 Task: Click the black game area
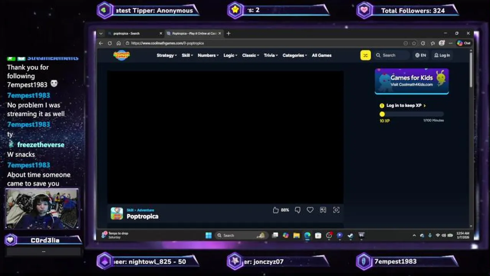(x=225, y=137)
